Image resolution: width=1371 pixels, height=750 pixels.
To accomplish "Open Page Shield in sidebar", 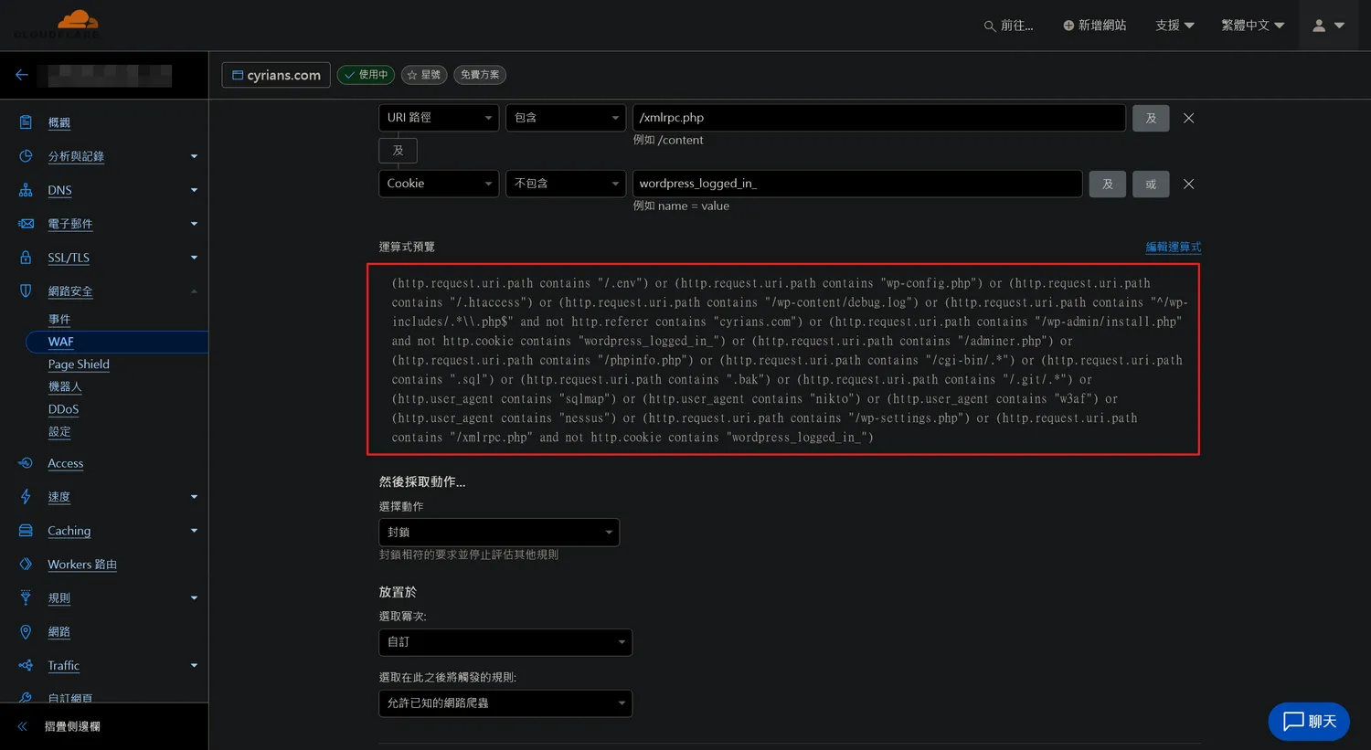I will point(79,364).
